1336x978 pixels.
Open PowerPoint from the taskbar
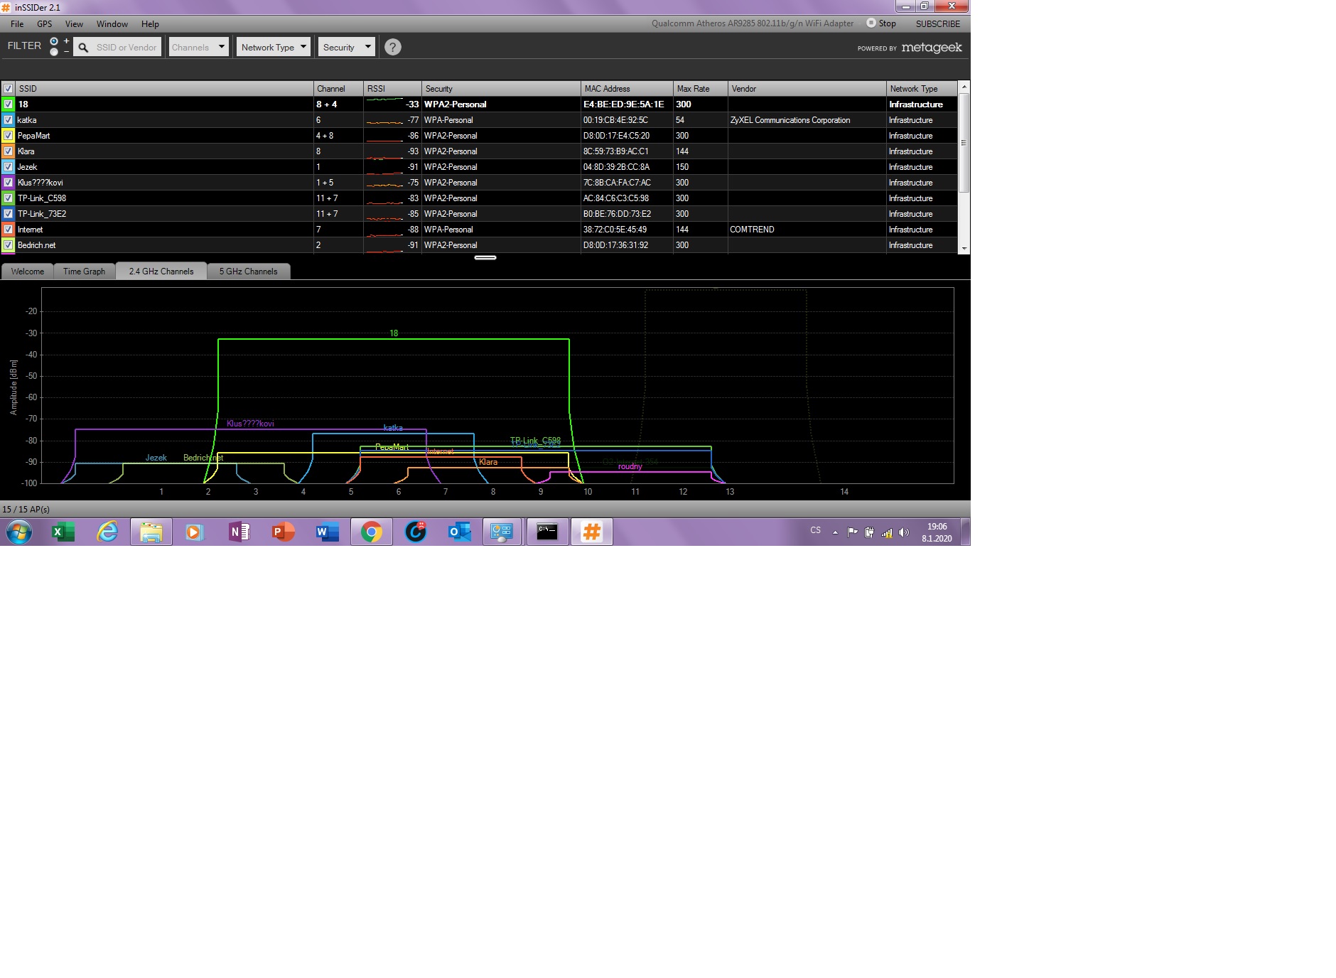coord(283,532)
